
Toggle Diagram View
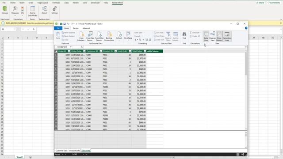[x=213, y=36]
